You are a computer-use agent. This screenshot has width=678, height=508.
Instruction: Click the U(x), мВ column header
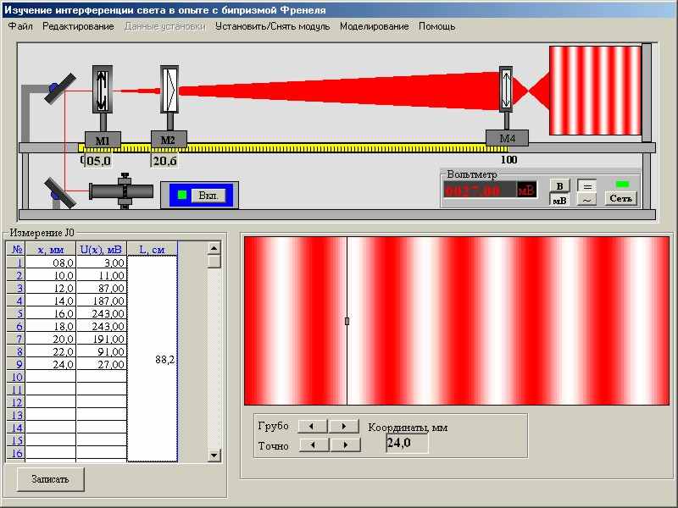coord(102,249)
